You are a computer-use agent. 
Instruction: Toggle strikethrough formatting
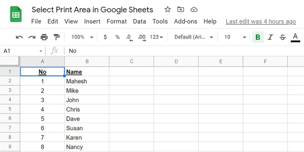point(283,37)
